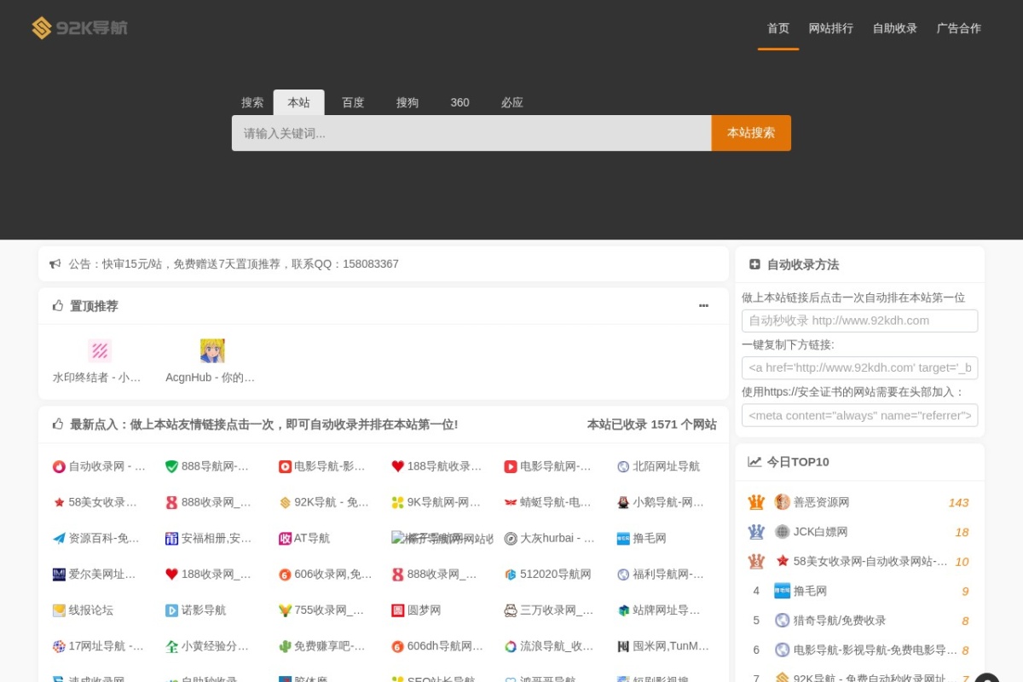Click the AcgnHub thumbnail image
The image size is (1023, 682).
212,350
